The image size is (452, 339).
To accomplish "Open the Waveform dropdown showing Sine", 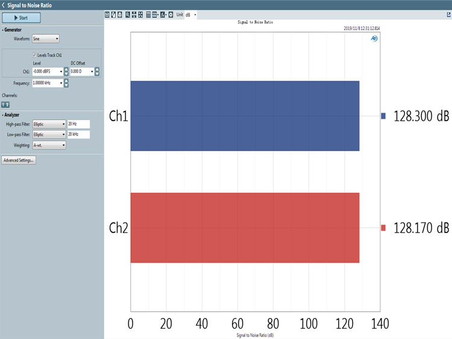I will click(46, 39).
